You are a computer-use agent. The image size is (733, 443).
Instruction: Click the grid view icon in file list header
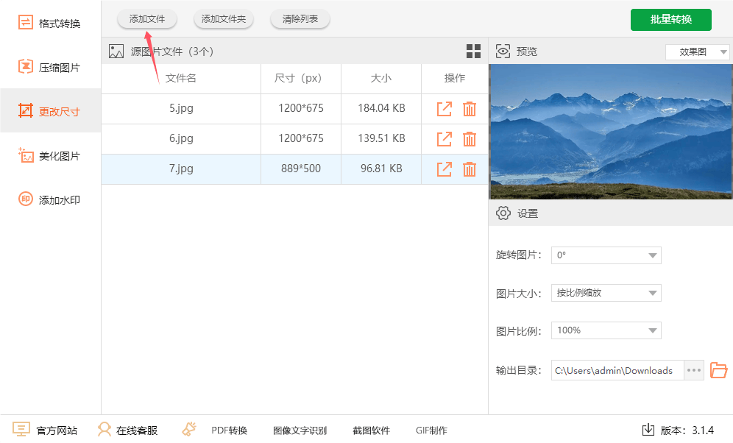[473, 52]
